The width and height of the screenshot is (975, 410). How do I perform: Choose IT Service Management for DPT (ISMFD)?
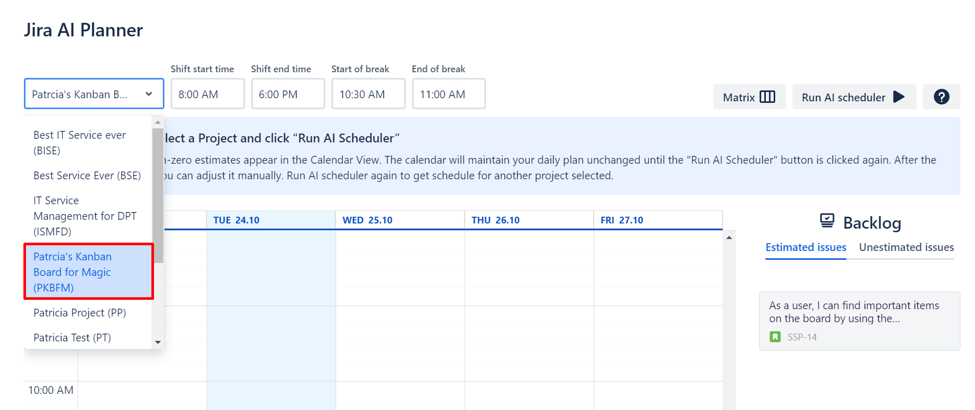point(88,216)
